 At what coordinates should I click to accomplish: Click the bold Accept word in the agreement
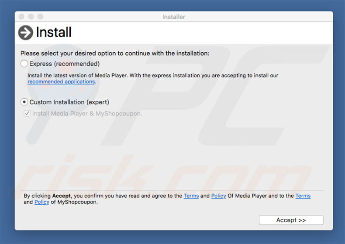[x=61, y=196]
